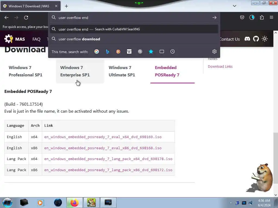The width and height of the screenshot is (278, 208).
Task: Search history with the clock icon
Action: [172, 51]
